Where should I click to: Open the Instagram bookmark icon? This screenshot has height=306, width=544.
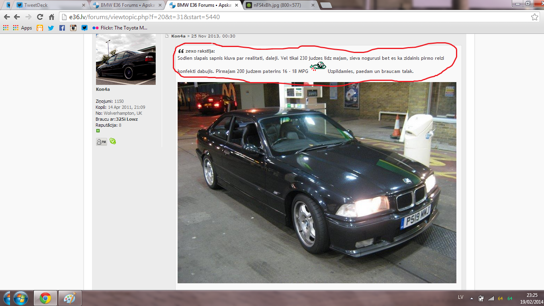(73, 28)
